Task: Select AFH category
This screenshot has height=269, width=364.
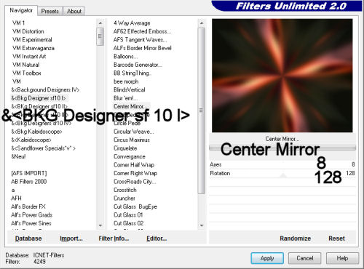Action: pyautogui.click(x=16, y=198)
